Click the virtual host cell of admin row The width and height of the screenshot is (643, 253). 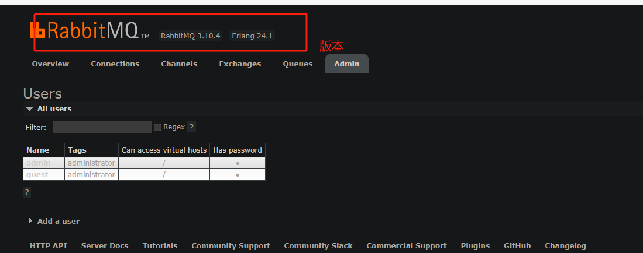[x=164, y=163]
